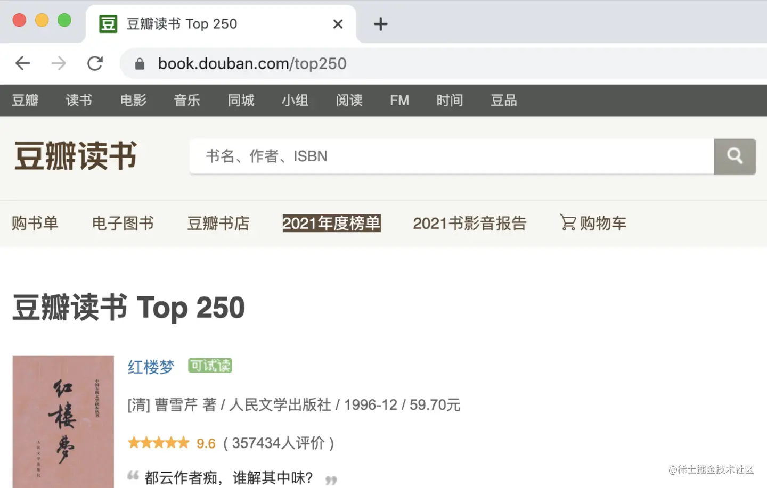Viewport: 767px width, 488px height.
Task: Click the 9.6 rating score
Action: [206, 443]
